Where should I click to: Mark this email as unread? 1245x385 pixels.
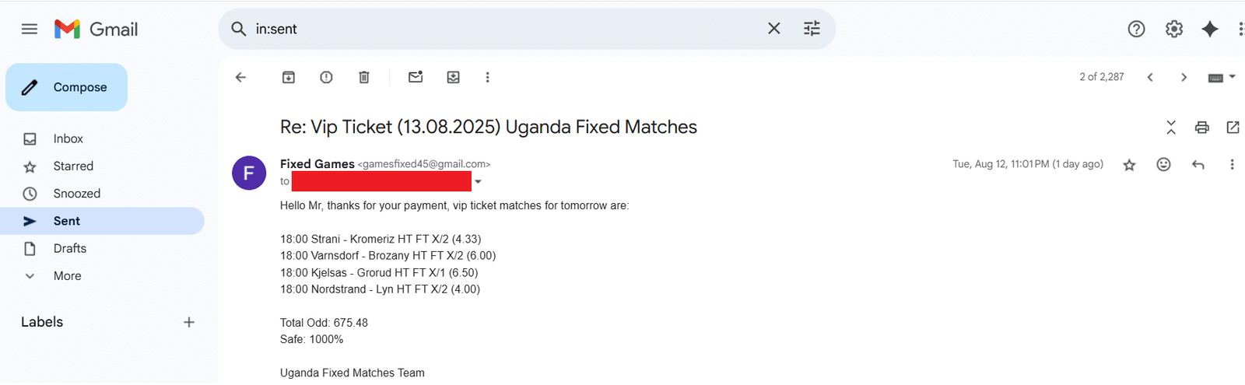click(416, 77)
